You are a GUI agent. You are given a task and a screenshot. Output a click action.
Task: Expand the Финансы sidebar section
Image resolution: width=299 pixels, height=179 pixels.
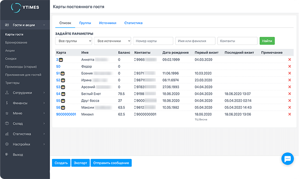click(x=25, y=103)
